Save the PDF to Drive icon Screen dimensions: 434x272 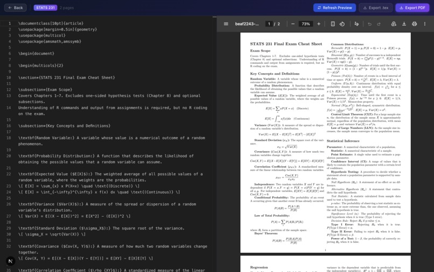point(394,24)
